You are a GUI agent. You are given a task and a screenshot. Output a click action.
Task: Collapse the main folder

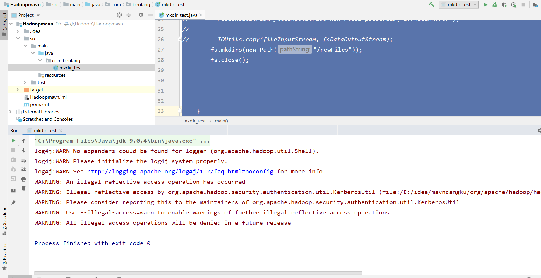[x=25, y=46]
